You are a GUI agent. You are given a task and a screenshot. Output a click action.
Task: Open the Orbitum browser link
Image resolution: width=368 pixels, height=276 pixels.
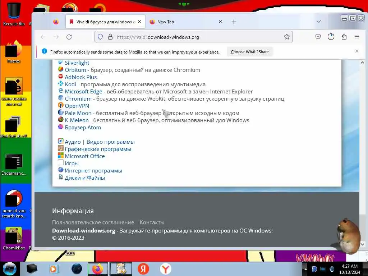point(75,70)
